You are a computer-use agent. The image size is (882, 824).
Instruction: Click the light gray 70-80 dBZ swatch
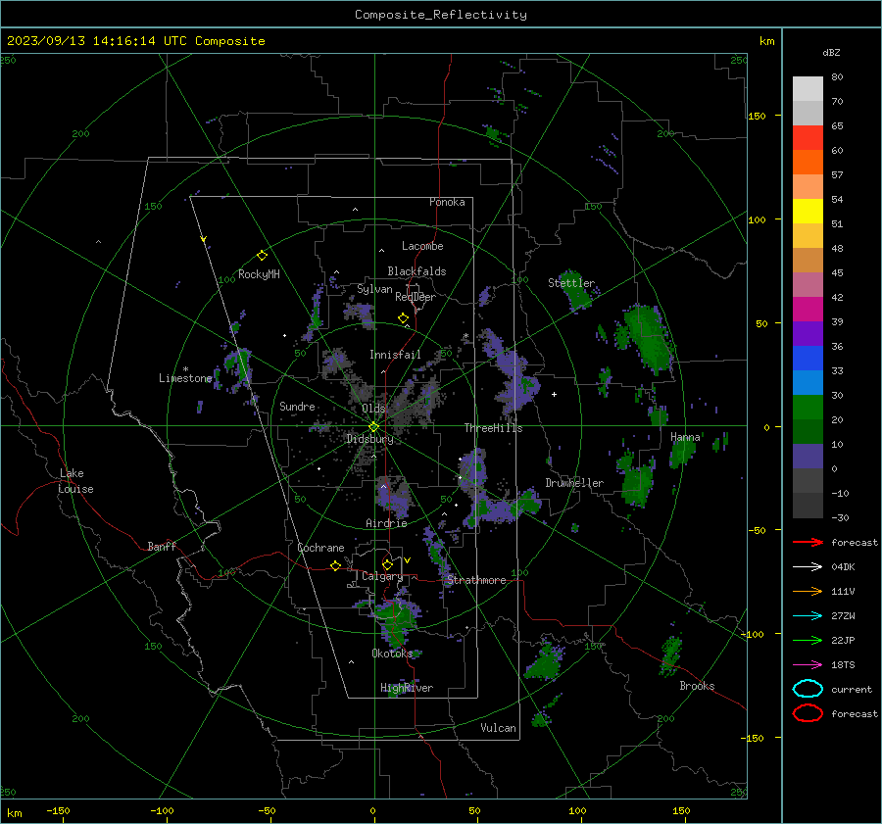808,89
